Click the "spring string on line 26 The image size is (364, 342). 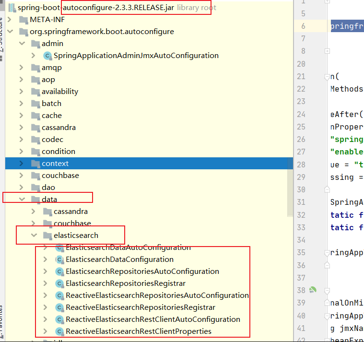click(x=347, y=139)
